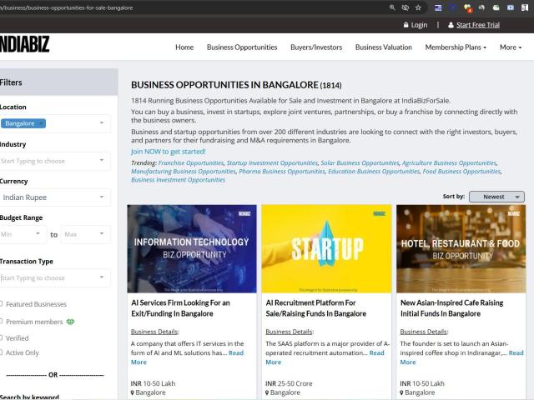Click Start Free Trial link

pyautogui.click(x=478, y=25)
